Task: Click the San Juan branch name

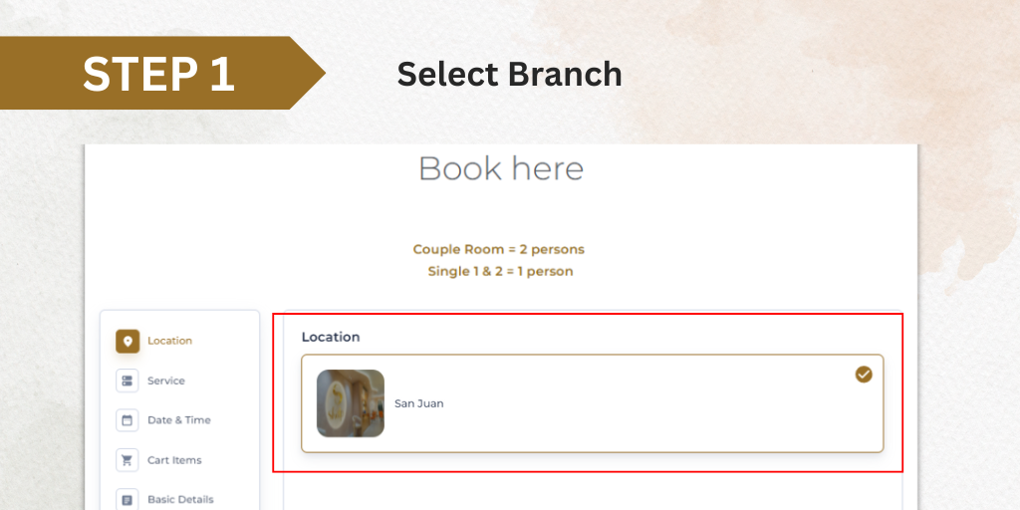Action: tap(419, 403)
